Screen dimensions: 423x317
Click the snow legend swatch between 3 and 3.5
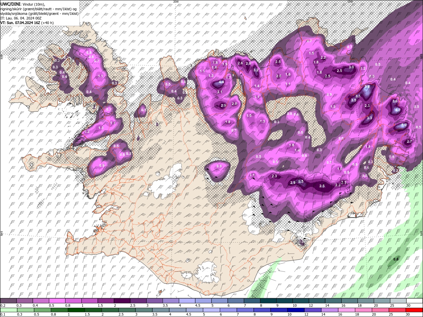(x=155, y=301)
